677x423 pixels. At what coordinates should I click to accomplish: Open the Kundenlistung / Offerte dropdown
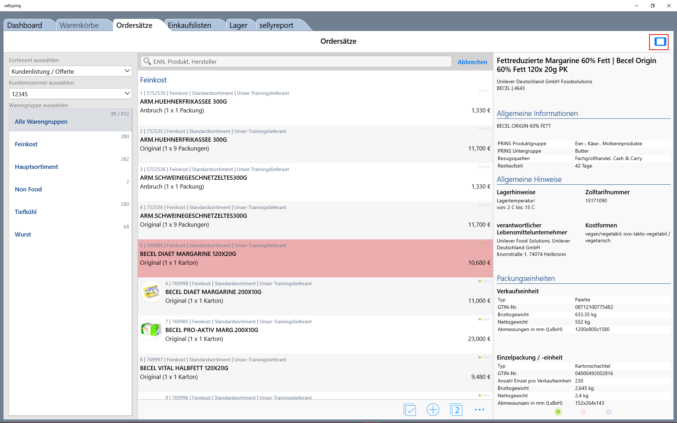(x=71, y=71)
